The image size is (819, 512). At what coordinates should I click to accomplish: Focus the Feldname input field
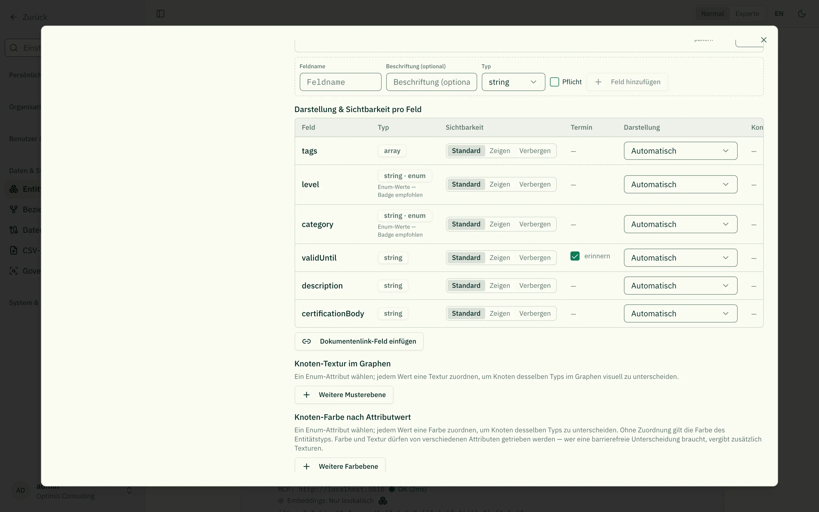(340, 82)
